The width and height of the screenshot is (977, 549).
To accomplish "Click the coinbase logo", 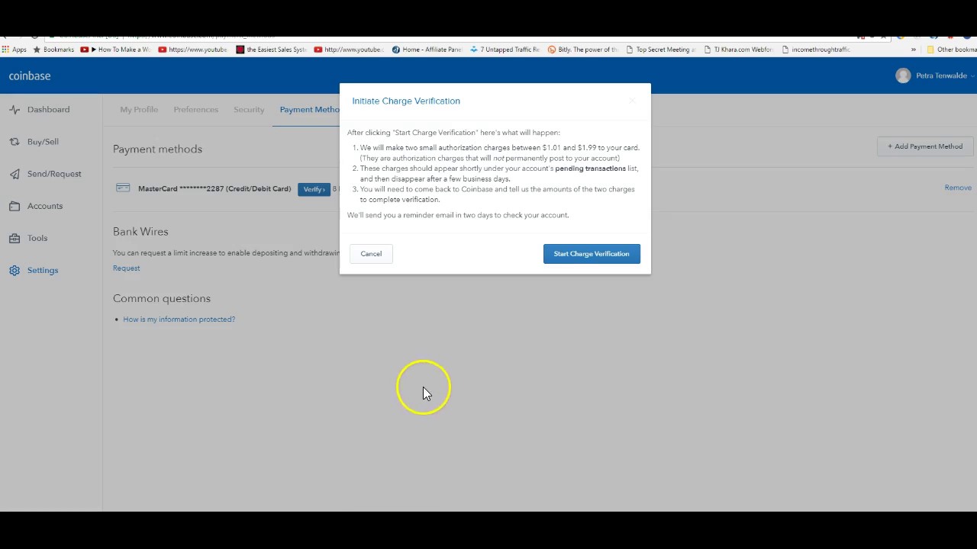I will [30, 76].
